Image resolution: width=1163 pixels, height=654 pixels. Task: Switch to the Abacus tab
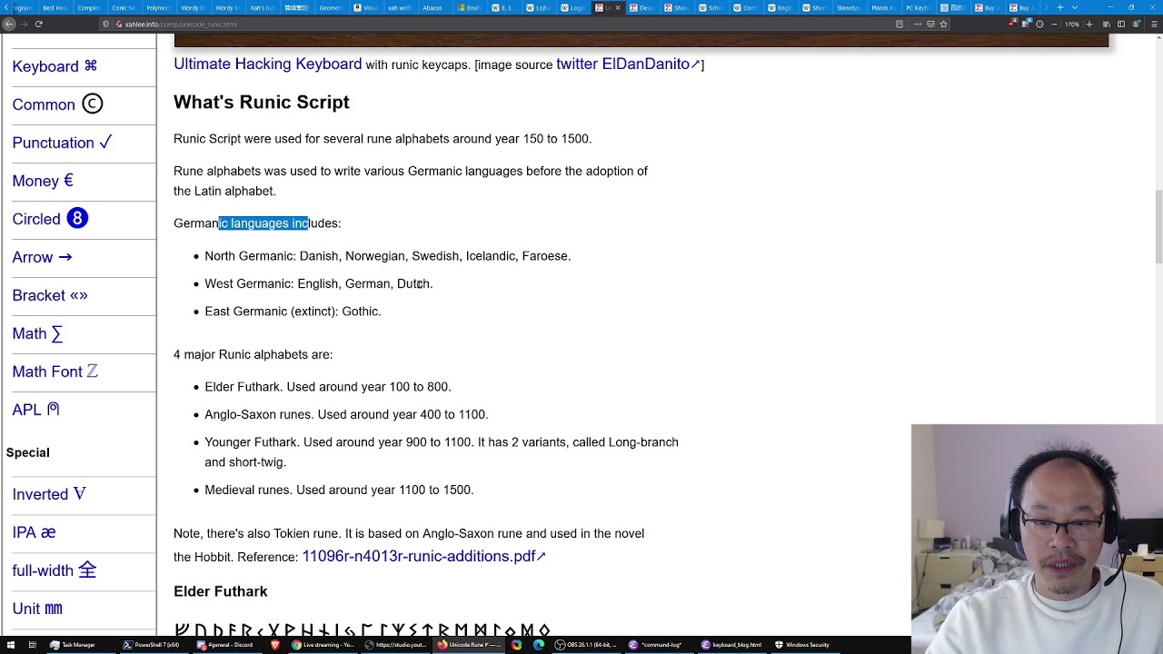(433, 7)
